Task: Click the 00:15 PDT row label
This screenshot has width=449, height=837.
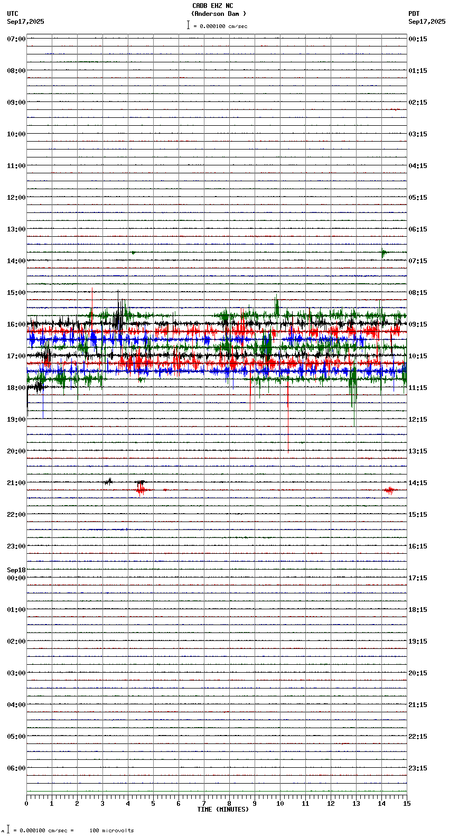Action: coord(418,39)
